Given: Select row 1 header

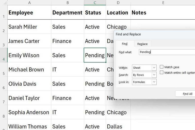Looking at the screenshot, I should (4, 12).
